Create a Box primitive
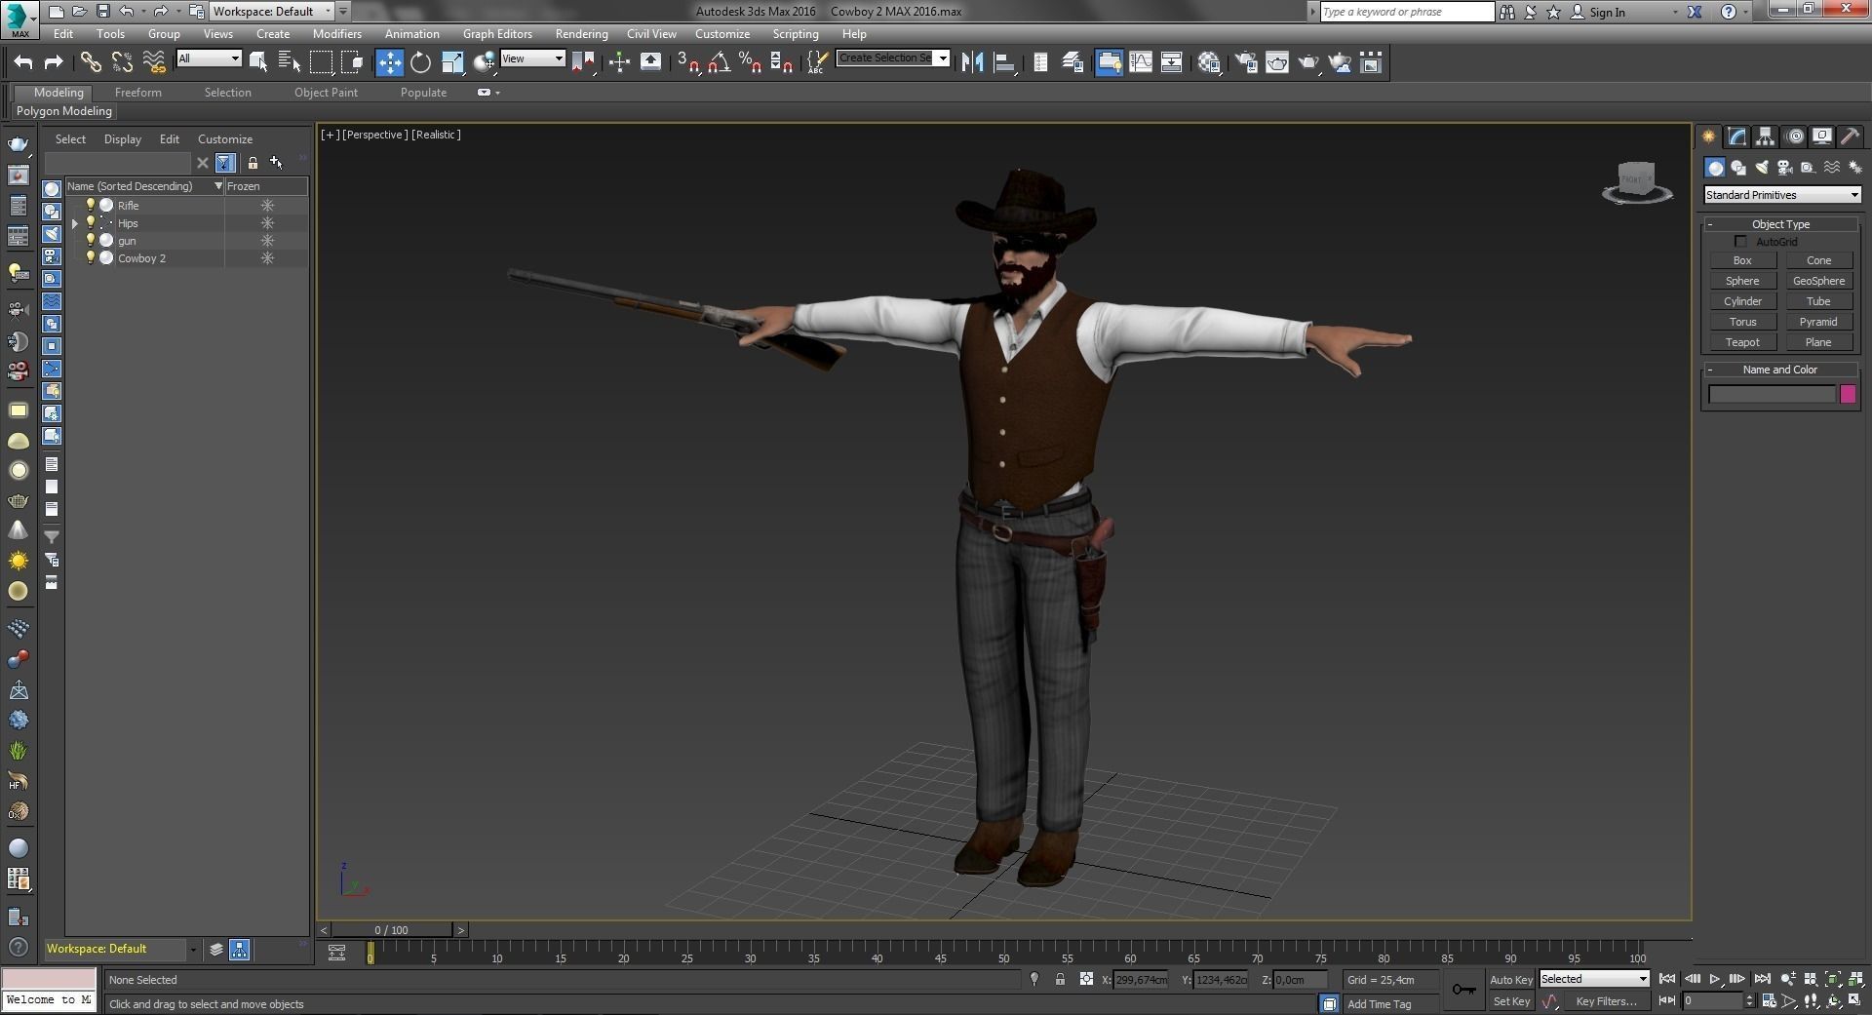Viewport: 1872px width, 1015px height. point(1742,260)
